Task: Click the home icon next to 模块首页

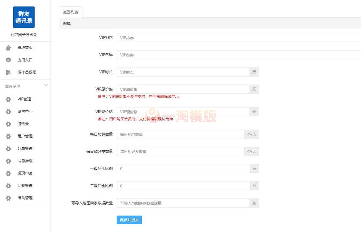Action: [8, 47]
